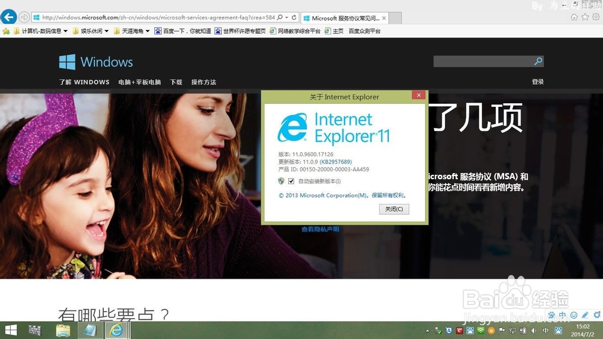
Task: Refresh the page with the reload icon
Action: 294,17
